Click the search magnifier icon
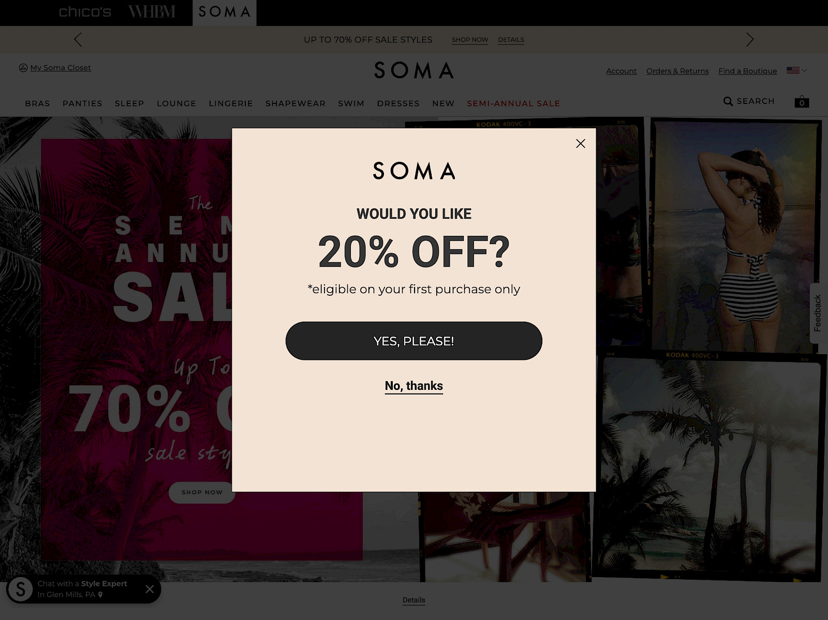Screen dimensions: 828x620 tap(728, 101)
